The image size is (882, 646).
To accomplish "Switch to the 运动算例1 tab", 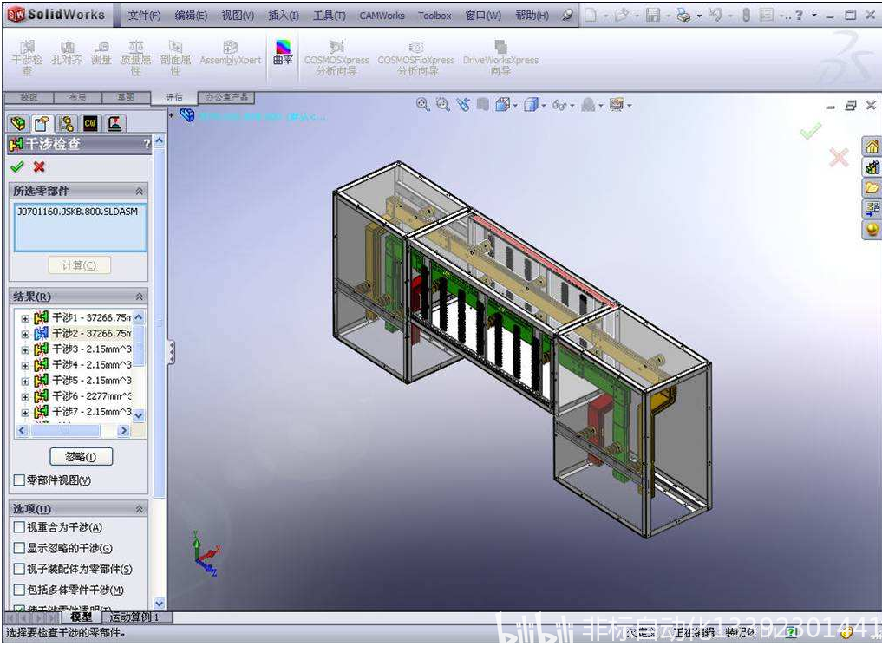I will (135, 617).
